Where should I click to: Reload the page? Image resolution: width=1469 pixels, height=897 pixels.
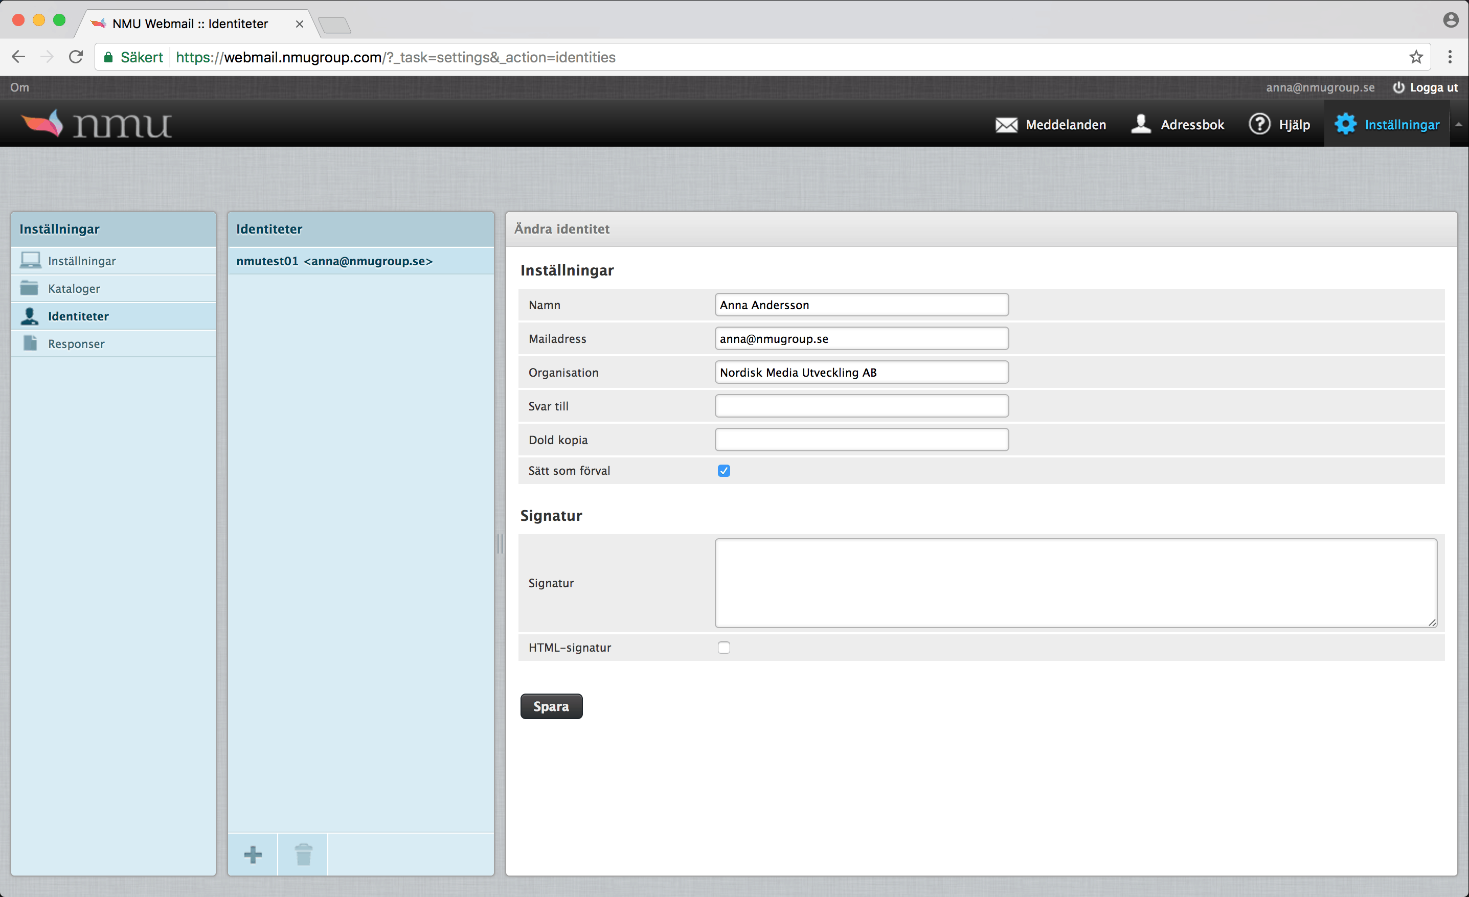pos(76,57)
